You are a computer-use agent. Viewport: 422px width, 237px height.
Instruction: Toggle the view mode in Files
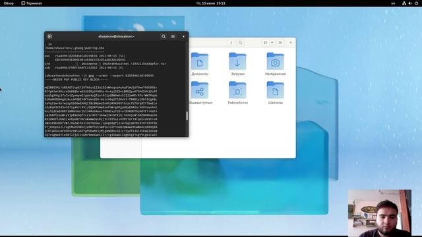pos(265,43)
